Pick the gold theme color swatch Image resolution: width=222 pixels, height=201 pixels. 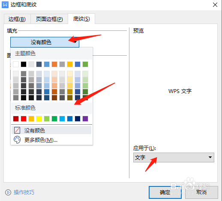(70, 64)
